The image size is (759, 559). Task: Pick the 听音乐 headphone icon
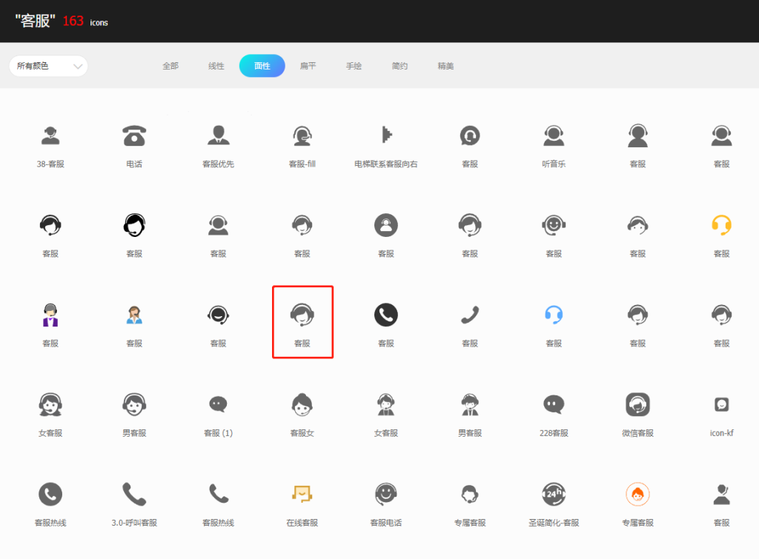554,135
